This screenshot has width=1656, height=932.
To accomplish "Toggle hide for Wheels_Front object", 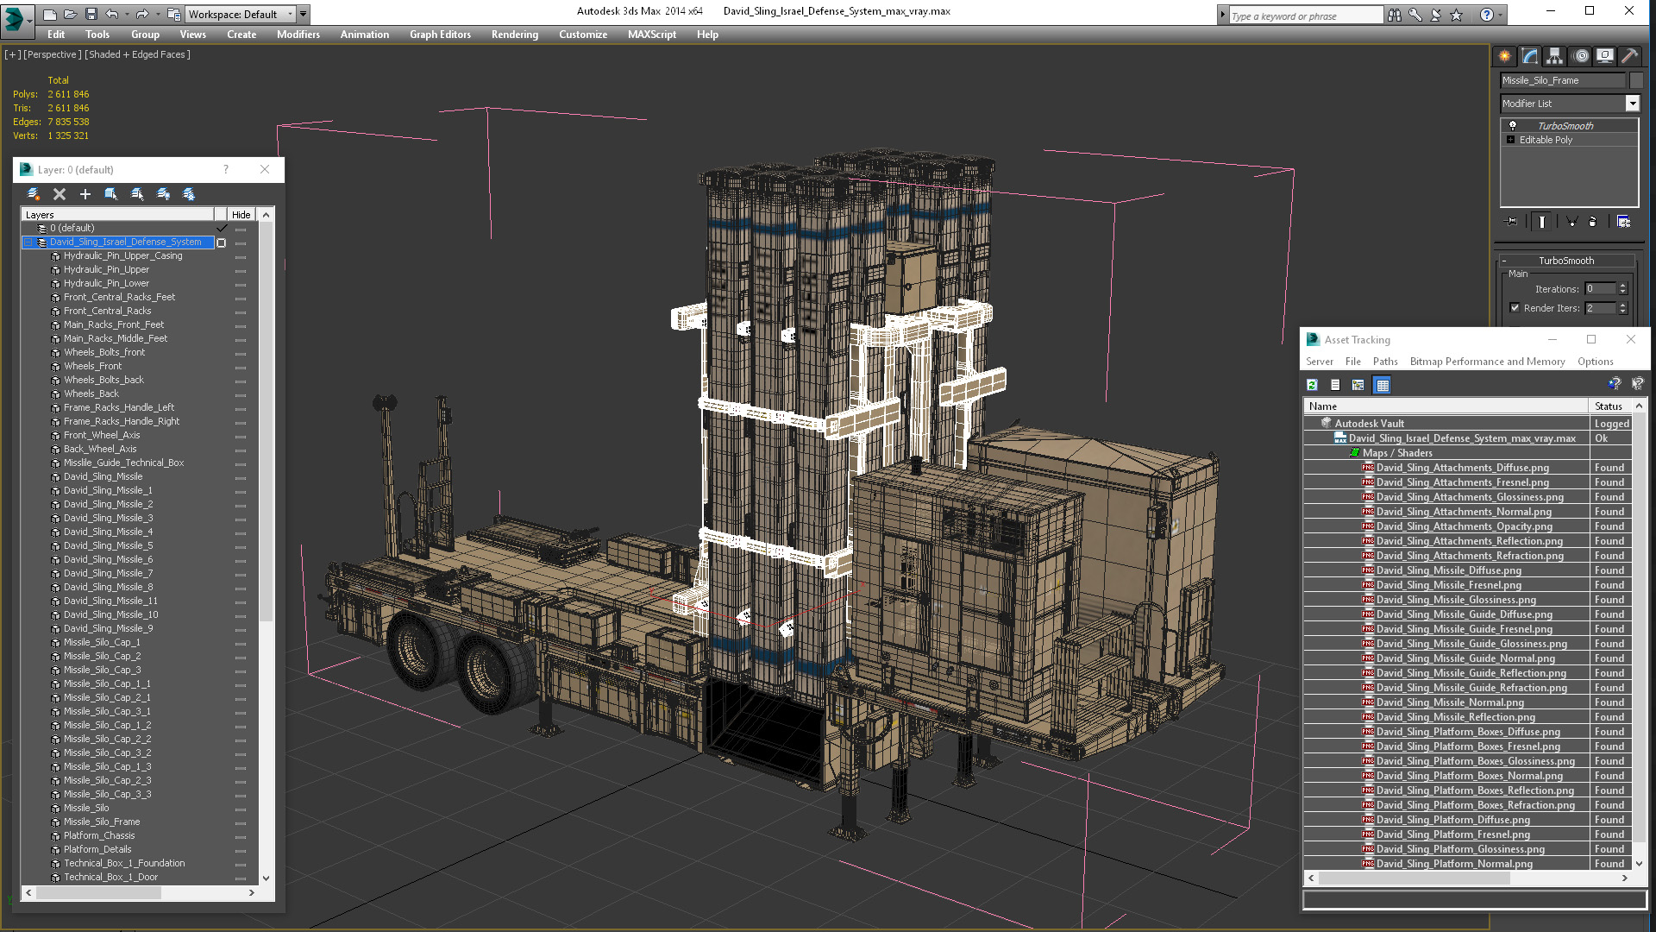I will pos(241,367).
